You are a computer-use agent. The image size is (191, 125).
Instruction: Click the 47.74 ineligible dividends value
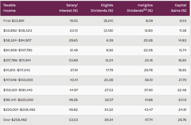(149, 120)
